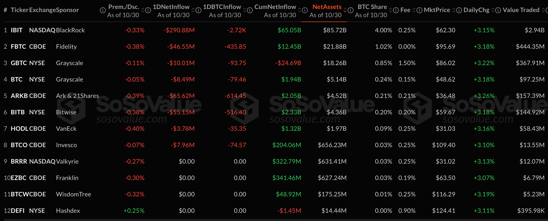Click the WisdomTree sponsor cell
548x221 pixels.
(x=74, y=194)
